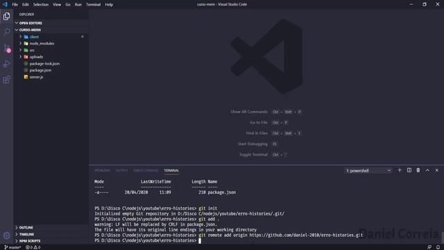
Task: Open the Run and Debug view
Action: [x=6, y=64]
